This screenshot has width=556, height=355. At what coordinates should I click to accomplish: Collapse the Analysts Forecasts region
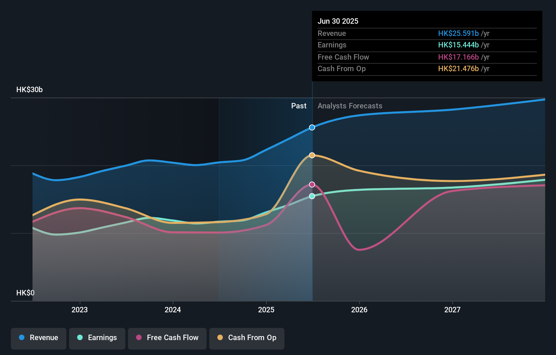(350, 106)
